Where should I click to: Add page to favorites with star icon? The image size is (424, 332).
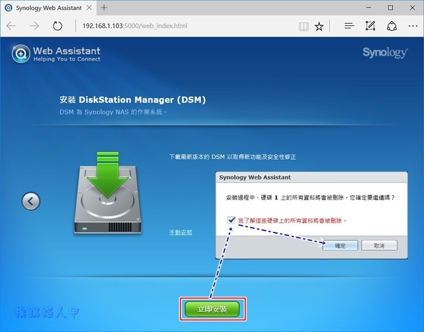319,26
